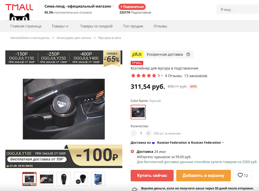
Task: Open Мусорка в авто breadcrumb
Action: point(110,38)
